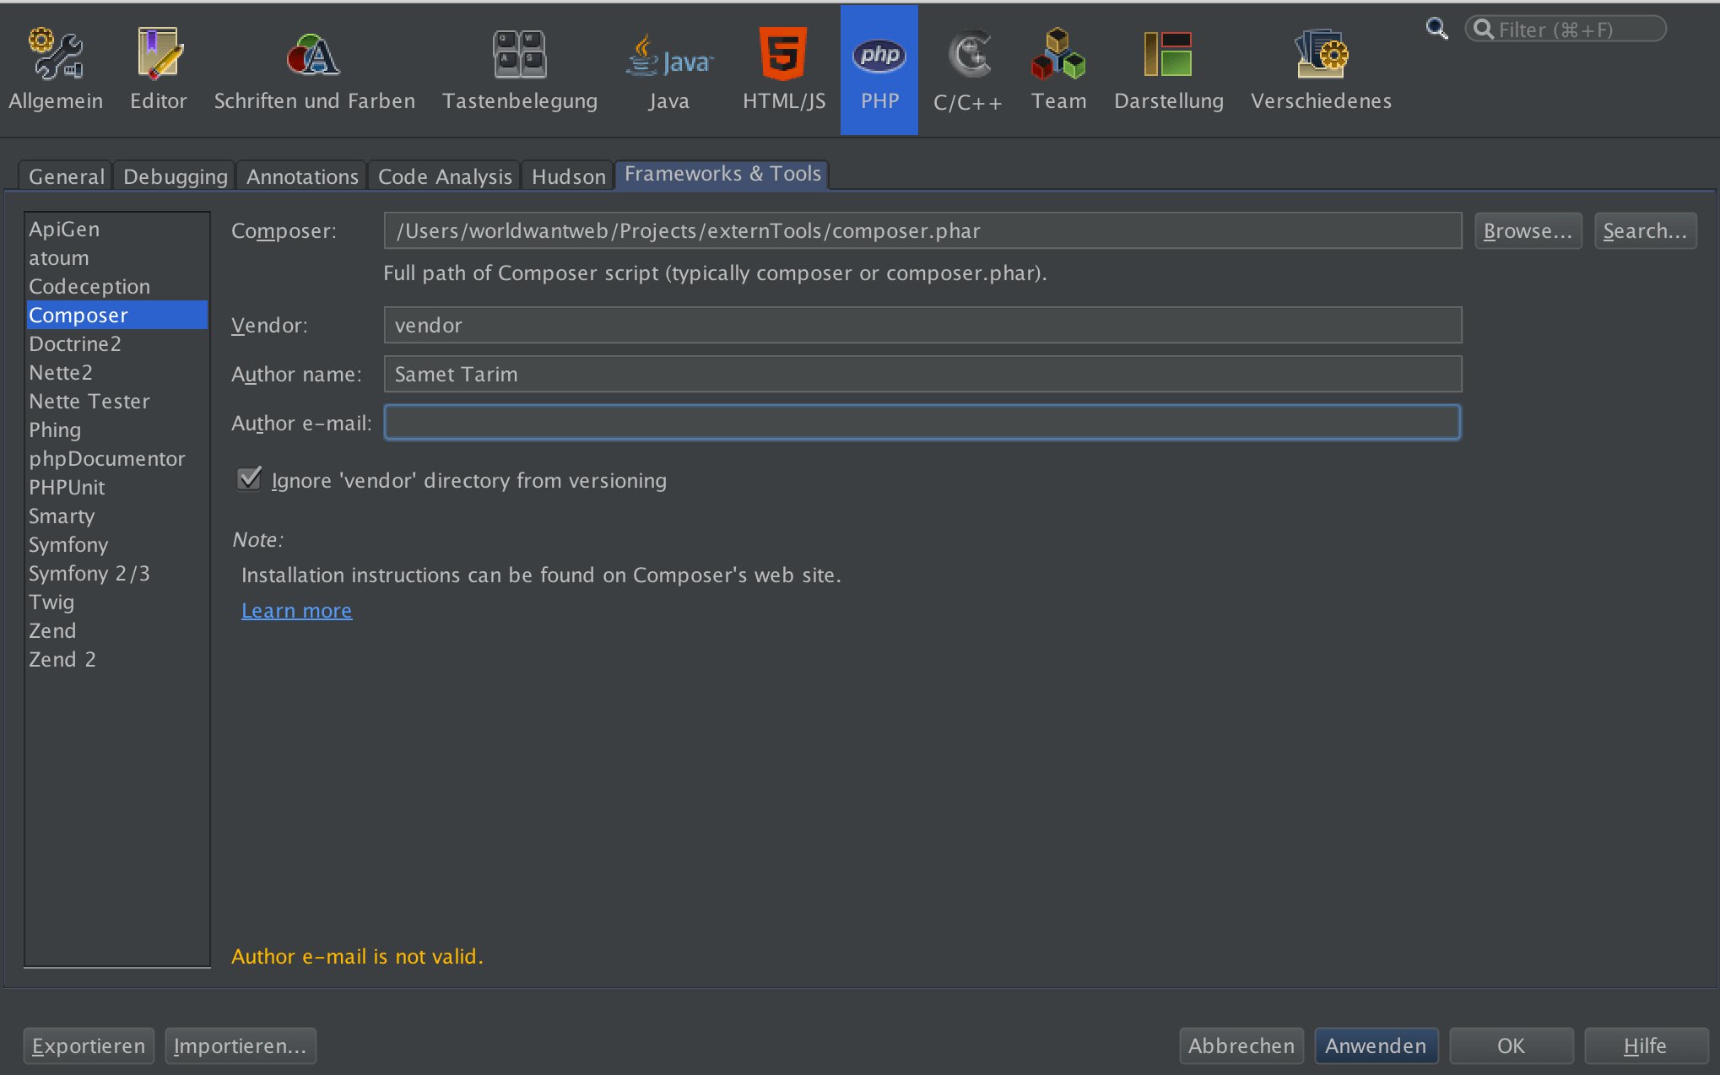Screen dimensions: 1720x1075
Task: Toggle Ignore 'vendor' directory checkbox
Action: click(249, 479)
